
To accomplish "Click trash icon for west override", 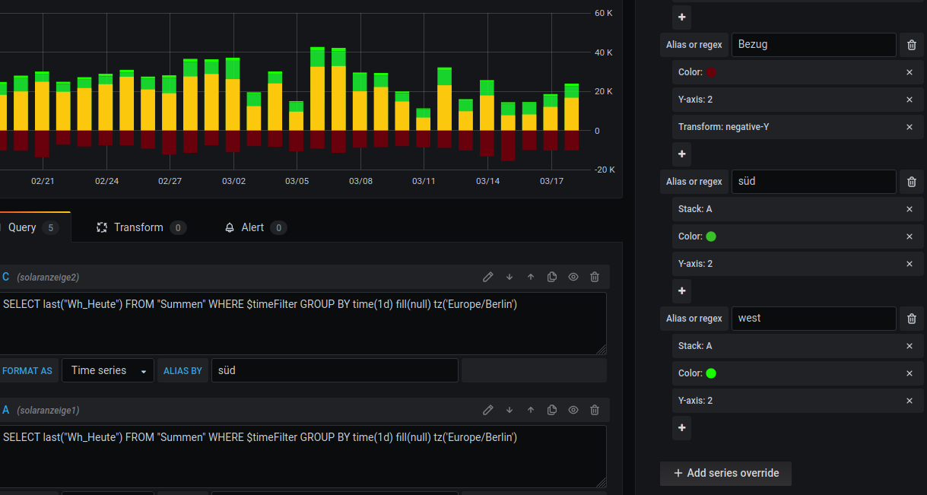I will click(x=911, y=319).
